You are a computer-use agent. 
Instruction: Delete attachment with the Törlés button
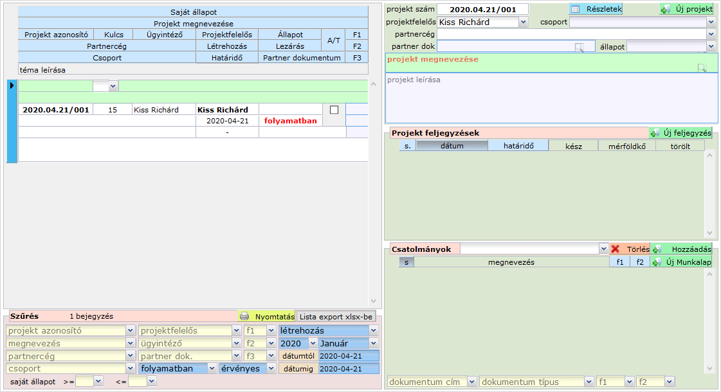tap(630, 249)
